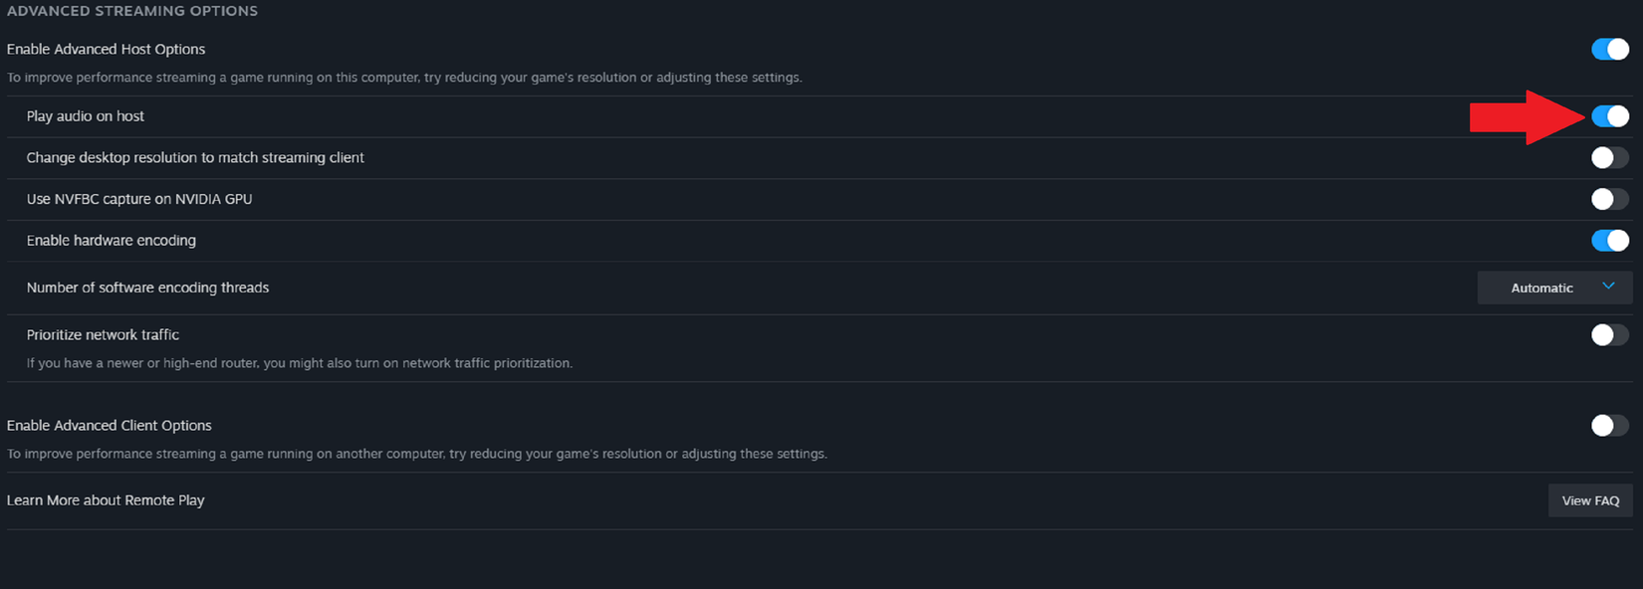Enable Change desktop resolution to match streaming client

(1609, 157)
